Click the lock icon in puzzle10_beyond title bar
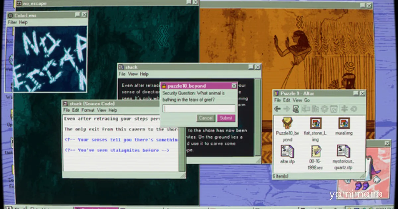Screen dimensions: 398x209 click(x=164, y=86)
